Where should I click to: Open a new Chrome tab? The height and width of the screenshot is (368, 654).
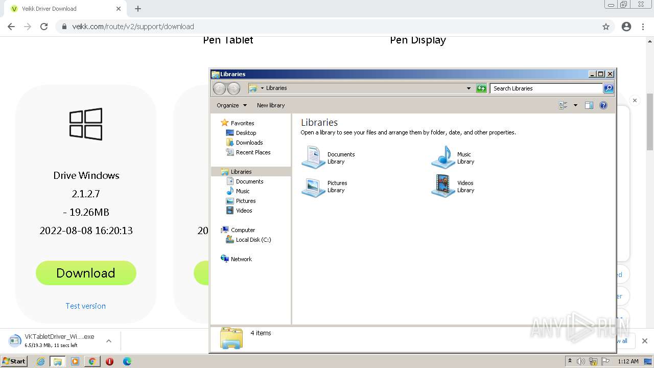point(138,9)
